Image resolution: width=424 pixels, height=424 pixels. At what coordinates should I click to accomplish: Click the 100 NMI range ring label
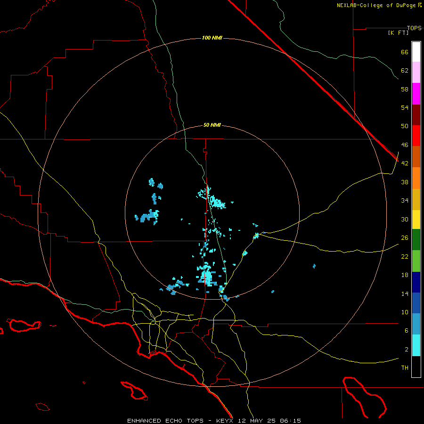point(212,38)
